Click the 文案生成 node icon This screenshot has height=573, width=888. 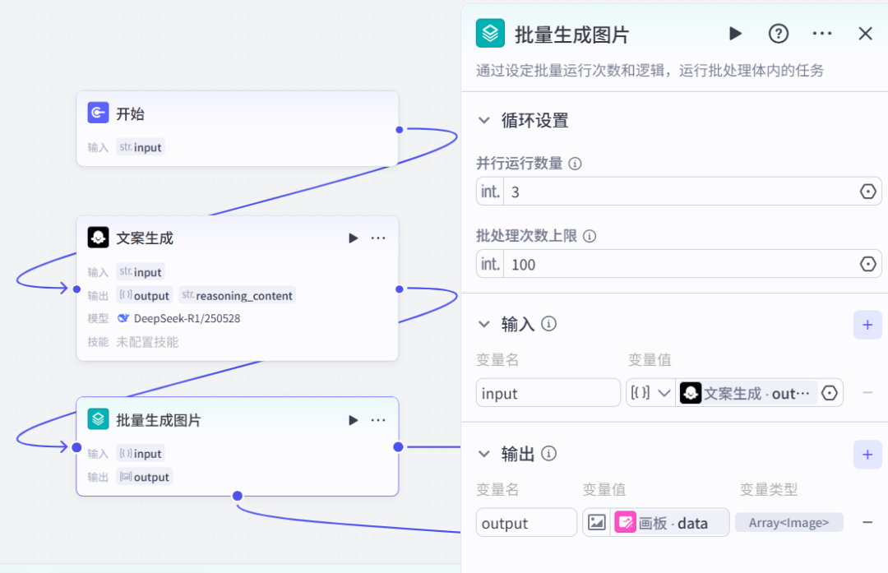point(98,238)
